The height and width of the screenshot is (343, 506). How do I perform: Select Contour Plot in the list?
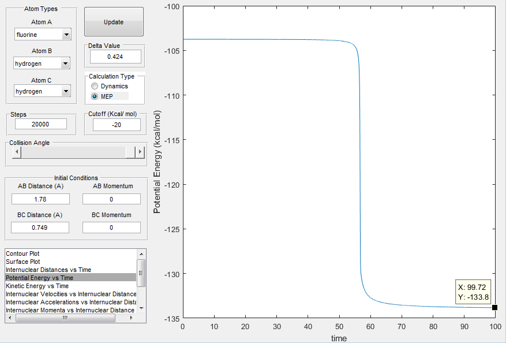click(x=23, y=253)
